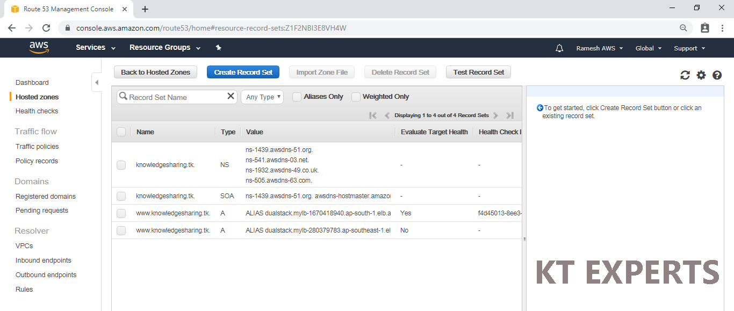Image resolution: width=734 pixels, height=311 pixels.
Task: Click the browser back arrow
Action: click(12, 28)
